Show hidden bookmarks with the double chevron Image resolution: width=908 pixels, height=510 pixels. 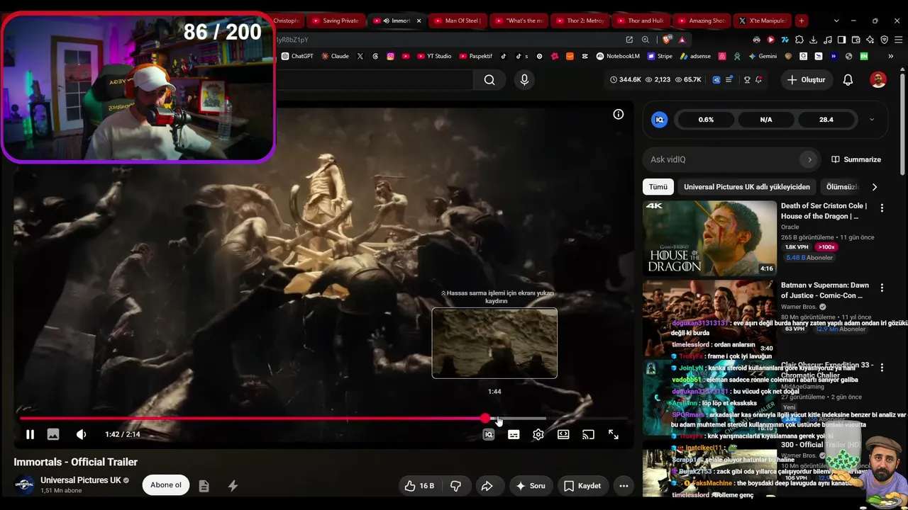(890, 56)
